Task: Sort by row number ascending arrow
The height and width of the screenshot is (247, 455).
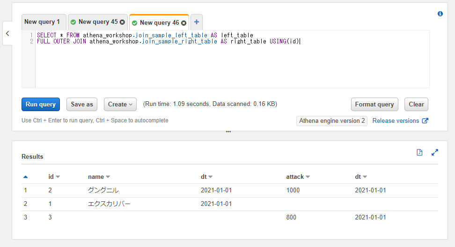Action: click(x=26, y=176)
